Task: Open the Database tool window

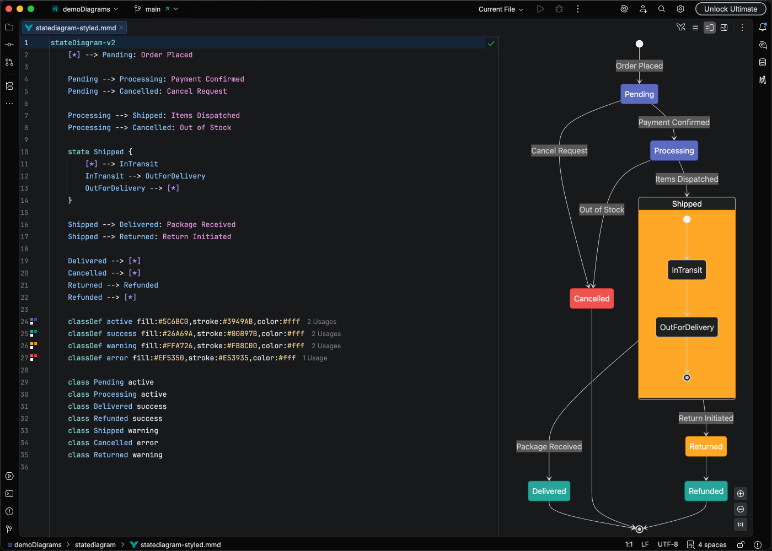Action: [x=763, y=62]
